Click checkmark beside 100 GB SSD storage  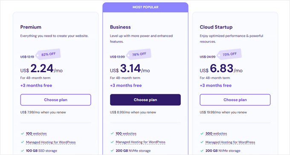(22, 151)
